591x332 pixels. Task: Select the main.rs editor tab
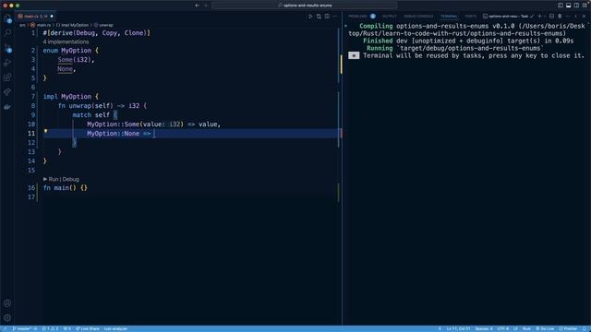click(34, 17)
